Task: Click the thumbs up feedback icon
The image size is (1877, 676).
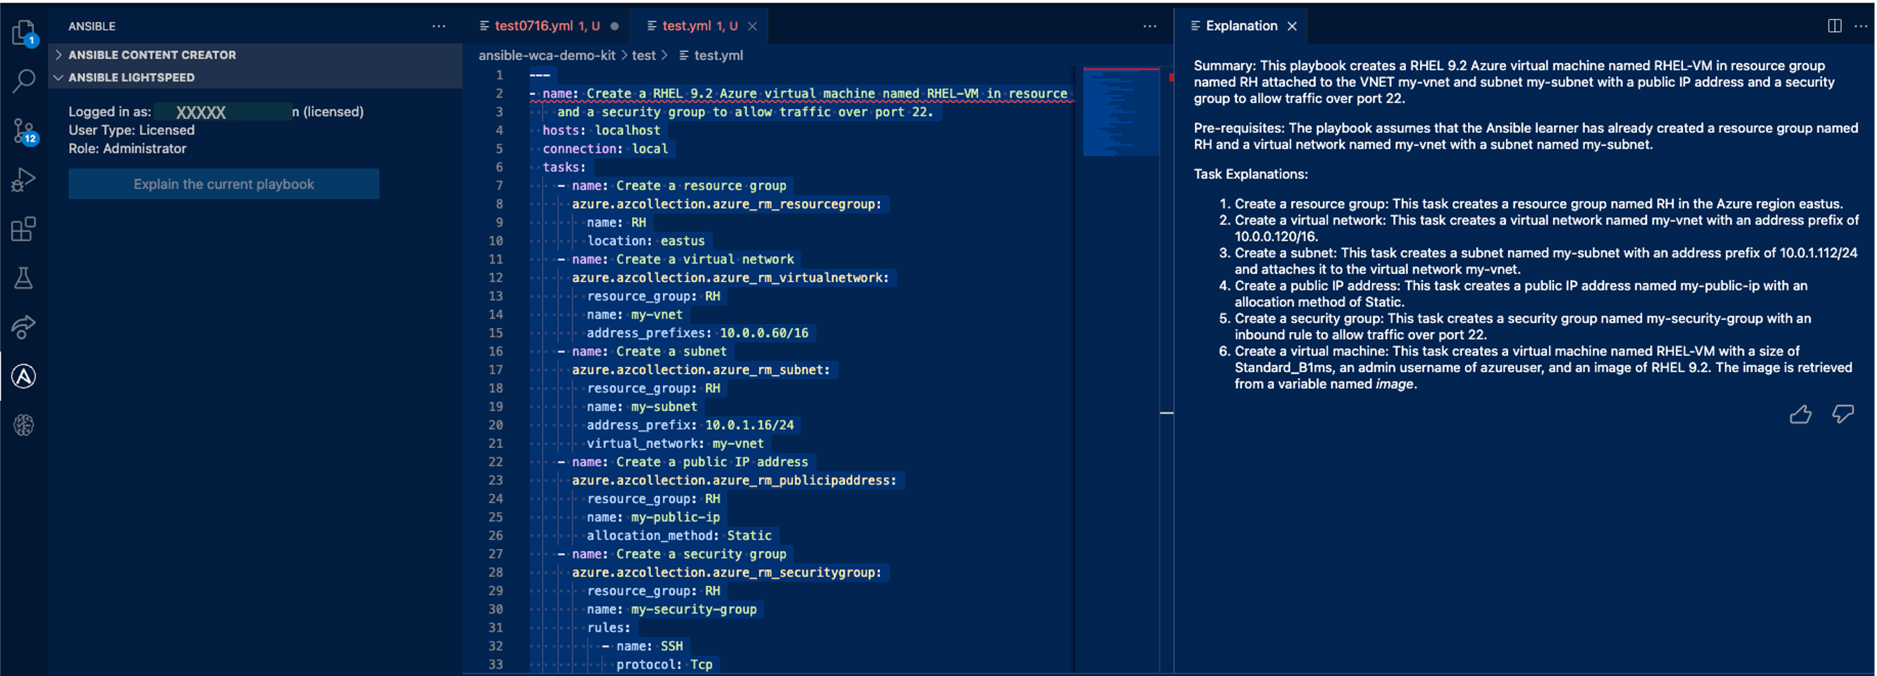Action: (x=1801, y=413)
